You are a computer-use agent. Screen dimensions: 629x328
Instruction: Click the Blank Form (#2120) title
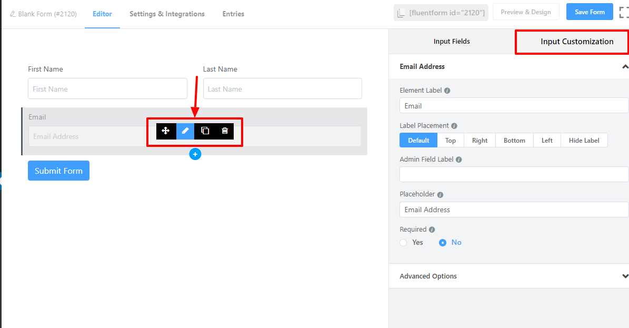point(47,14)
